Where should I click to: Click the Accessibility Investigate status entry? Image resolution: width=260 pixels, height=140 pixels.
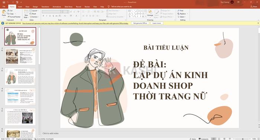coord(44,139)
